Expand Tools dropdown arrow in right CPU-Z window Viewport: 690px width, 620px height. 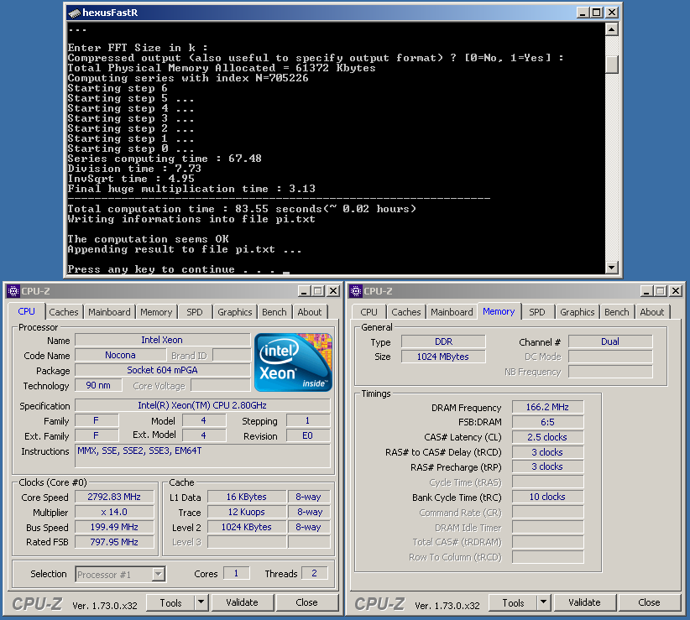(543, 603)
